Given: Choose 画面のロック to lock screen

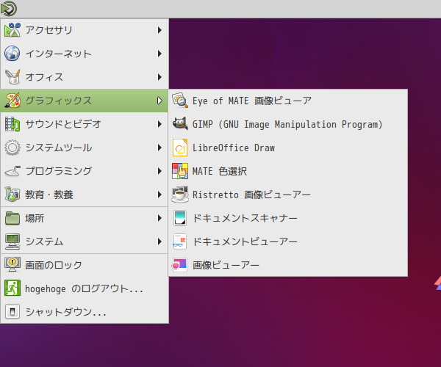Looking at the screenshot, I should (x=85, y=265).
